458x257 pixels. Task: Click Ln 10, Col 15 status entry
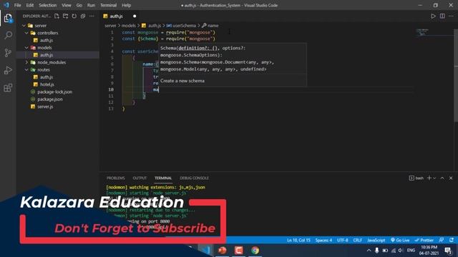298,240
